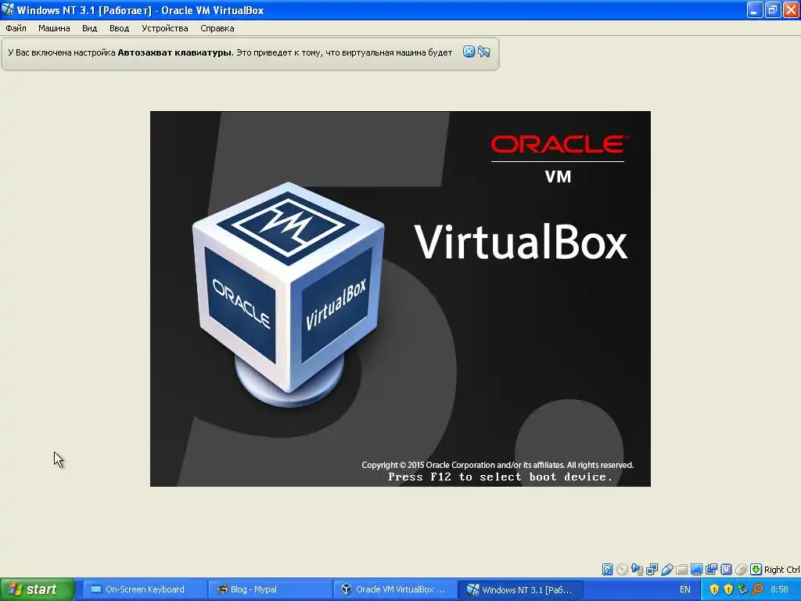This screenshot has width=801, height=601.
Task: Switch to Oracle VM VirtualBox manager taskbar button
Action: tap(394, 590)
